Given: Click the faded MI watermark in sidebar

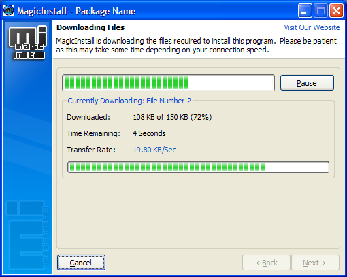Looking at the screenshot, I should point(27,234).
